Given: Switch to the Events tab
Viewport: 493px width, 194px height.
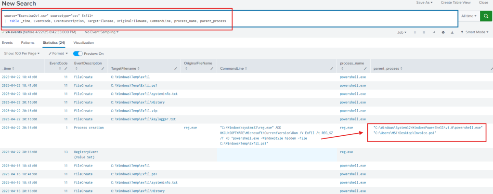Looking at the screenshot, I should coord(7,42).
